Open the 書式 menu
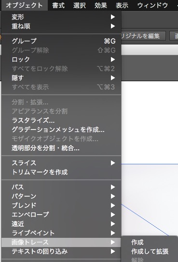This screenshot has height=262, width=178. (x=58, y=5)
